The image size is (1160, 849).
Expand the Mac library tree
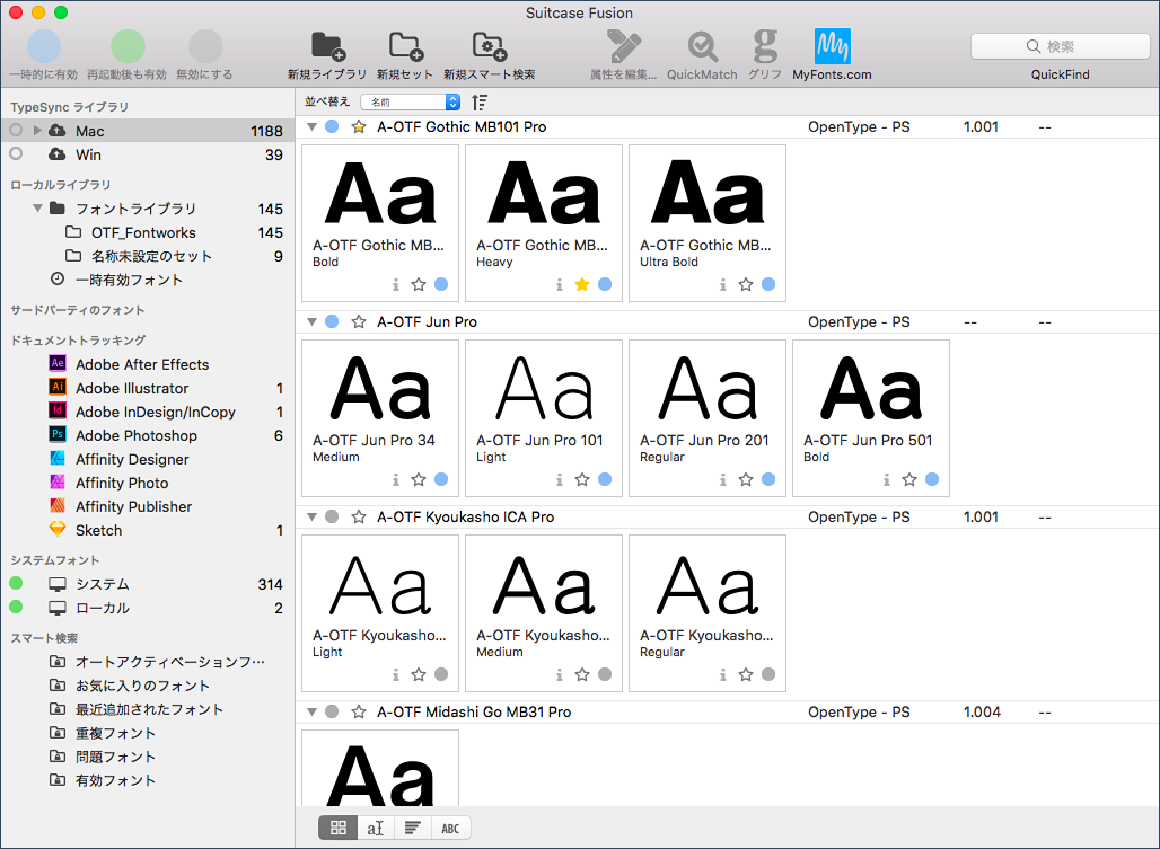tap(37, 130)
